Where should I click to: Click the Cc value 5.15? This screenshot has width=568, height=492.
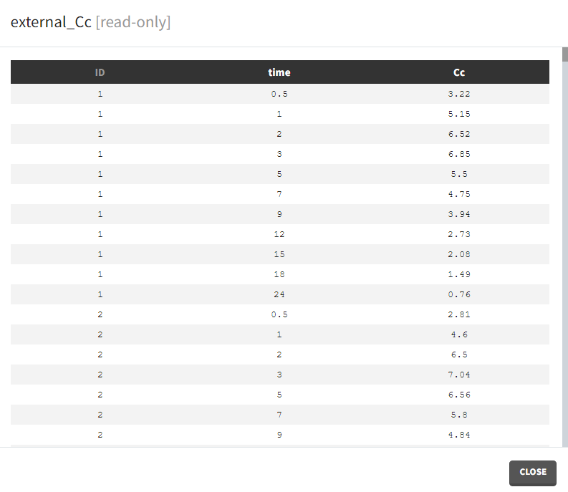459,114
